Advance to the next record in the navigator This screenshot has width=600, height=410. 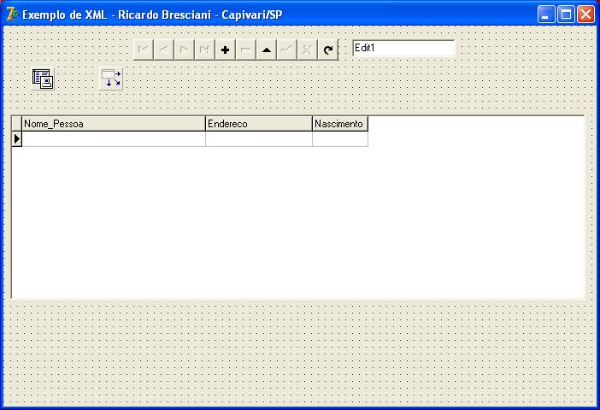click(185, 50)
